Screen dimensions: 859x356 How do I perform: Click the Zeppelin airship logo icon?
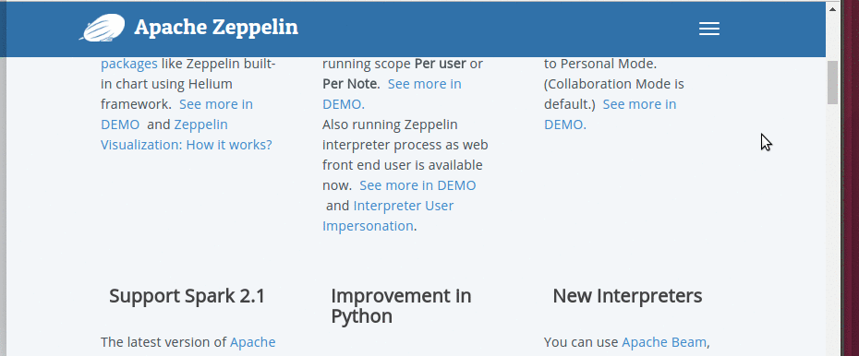(102, 28)
